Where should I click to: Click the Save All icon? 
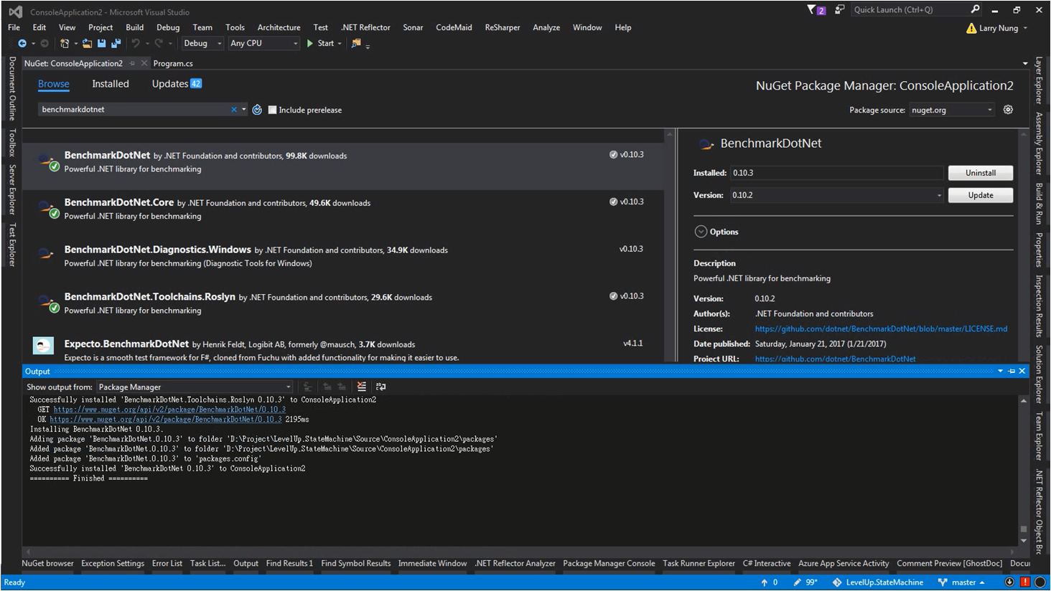coord(116,44)
